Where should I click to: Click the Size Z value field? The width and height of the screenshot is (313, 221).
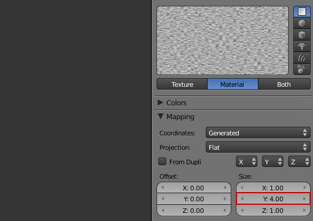coord(273,210)
